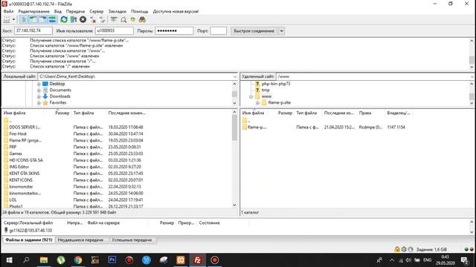The image size is (476, 267).
Task: Select the DDOS SERVER folder
Action: click(x=25, y=127)
